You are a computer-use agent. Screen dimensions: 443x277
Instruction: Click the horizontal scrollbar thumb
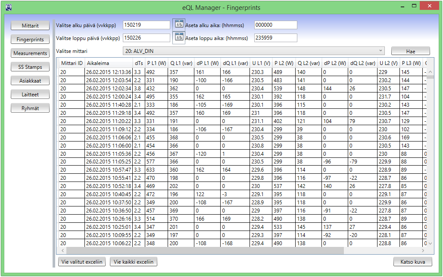click(x=205, y=250)
